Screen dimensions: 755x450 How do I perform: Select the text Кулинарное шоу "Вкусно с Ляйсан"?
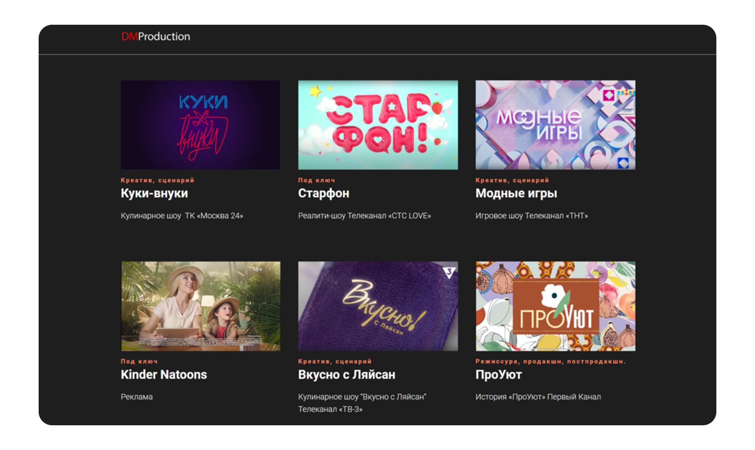pos(362,397)
